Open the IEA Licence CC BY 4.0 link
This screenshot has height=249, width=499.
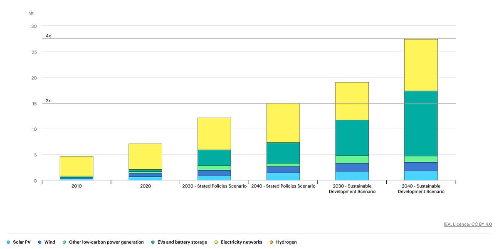click(468, 224)
